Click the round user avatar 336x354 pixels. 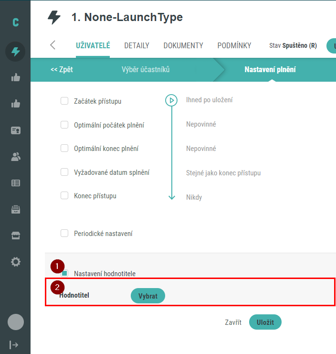[15, 322]
